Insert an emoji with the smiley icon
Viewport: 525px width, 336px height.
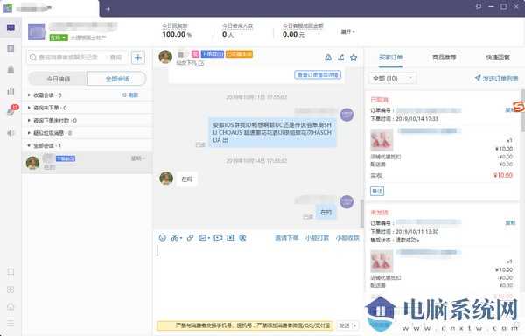point(163,238)
